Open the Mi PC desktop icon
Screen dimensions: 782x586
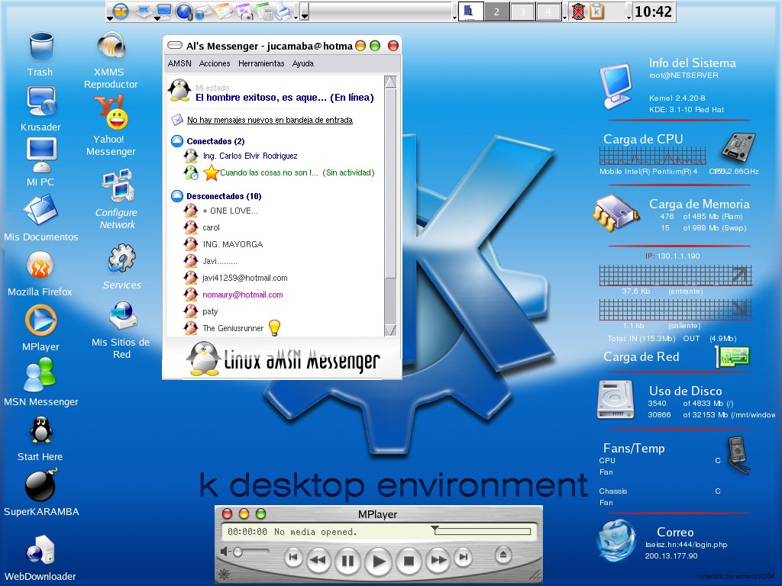[x=41, y=155]
